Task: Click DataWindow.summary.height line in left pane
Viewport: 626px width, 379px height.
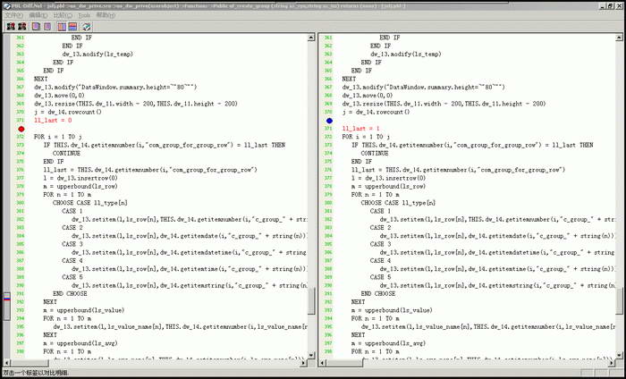Action: (x=115, y=87)
